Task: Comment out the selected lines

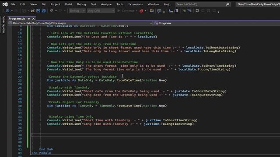Action: [x=184, y=11]
